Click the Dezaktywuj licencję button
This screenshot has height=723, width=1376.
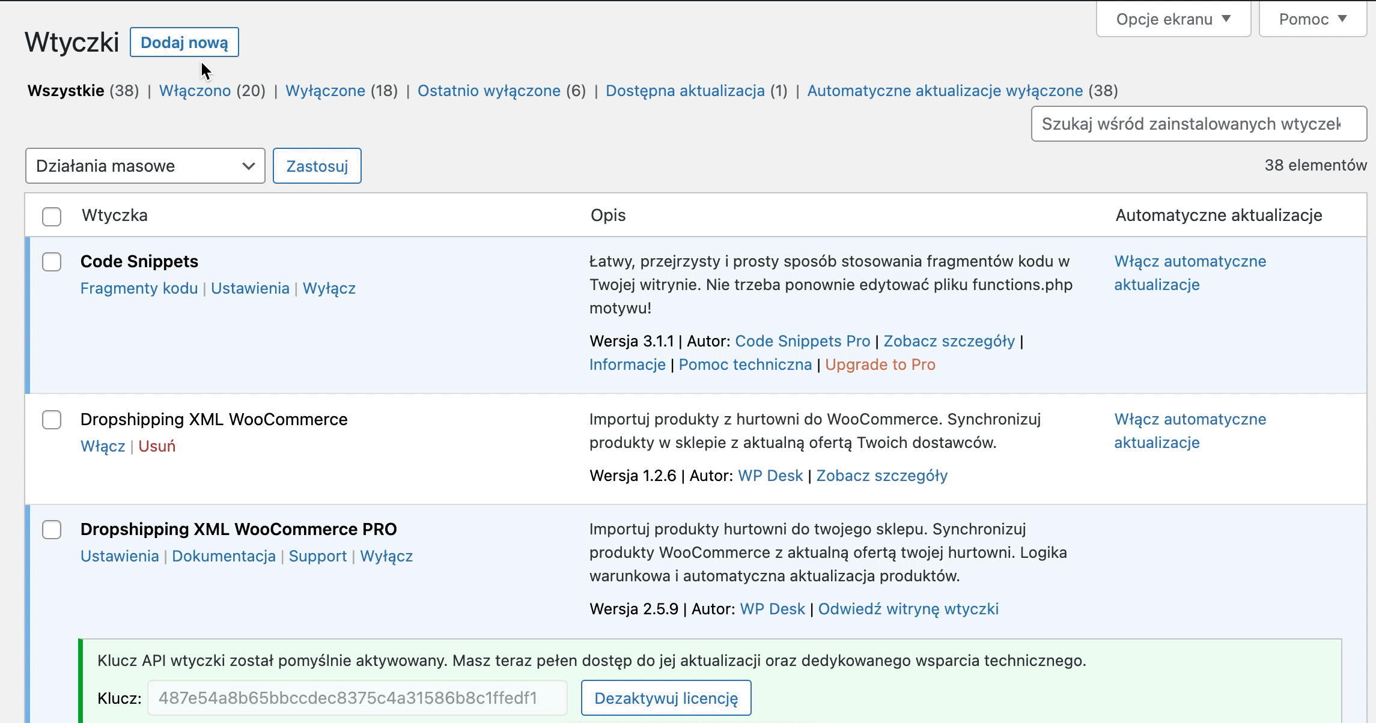(666, 698)
